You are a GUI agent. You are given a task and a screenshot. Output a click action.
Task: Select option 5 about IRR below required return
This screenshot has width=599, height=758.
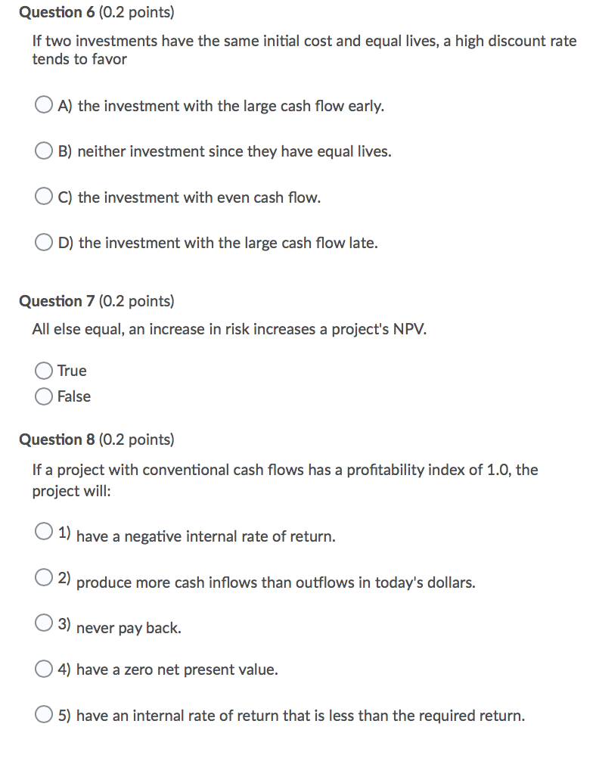[43, 713]
